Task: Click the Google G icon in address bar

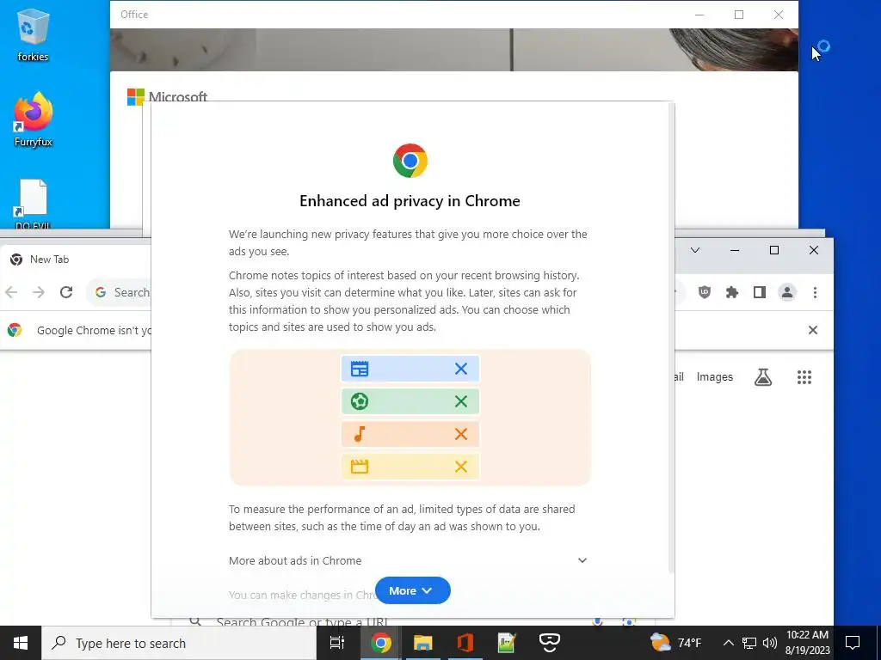Action: coord(101,292)
